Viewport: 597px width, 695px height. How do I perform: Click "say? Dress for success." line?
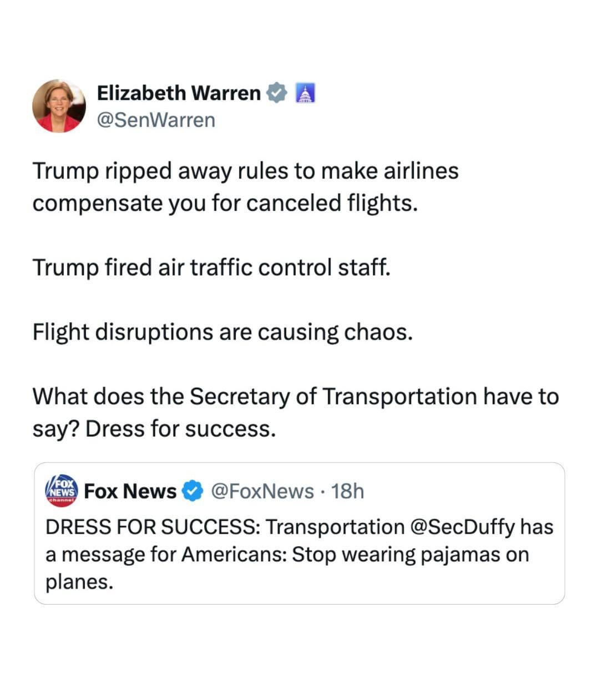(154, 429)
